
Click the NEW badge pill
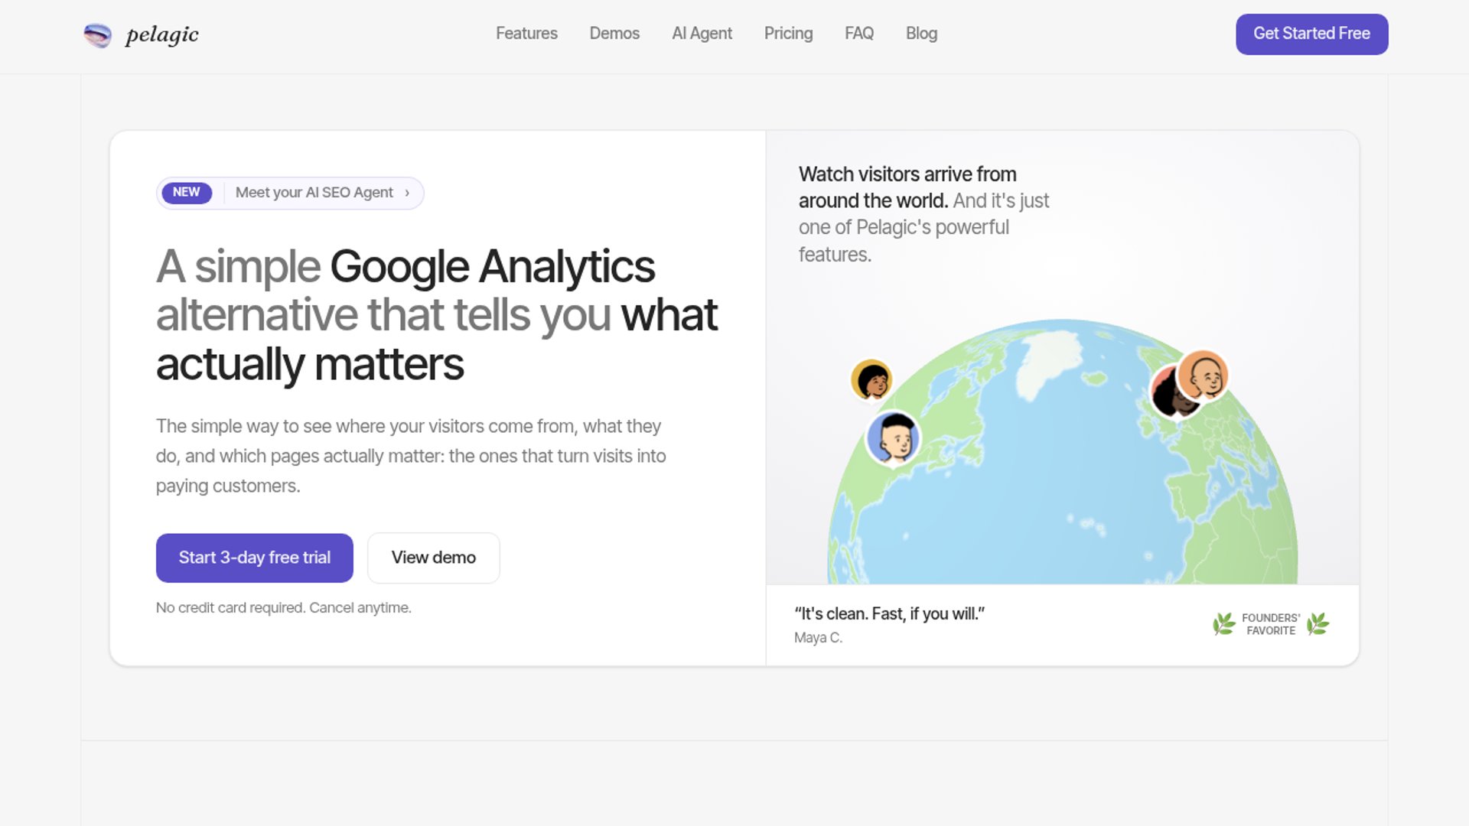[x=187, y=193]
